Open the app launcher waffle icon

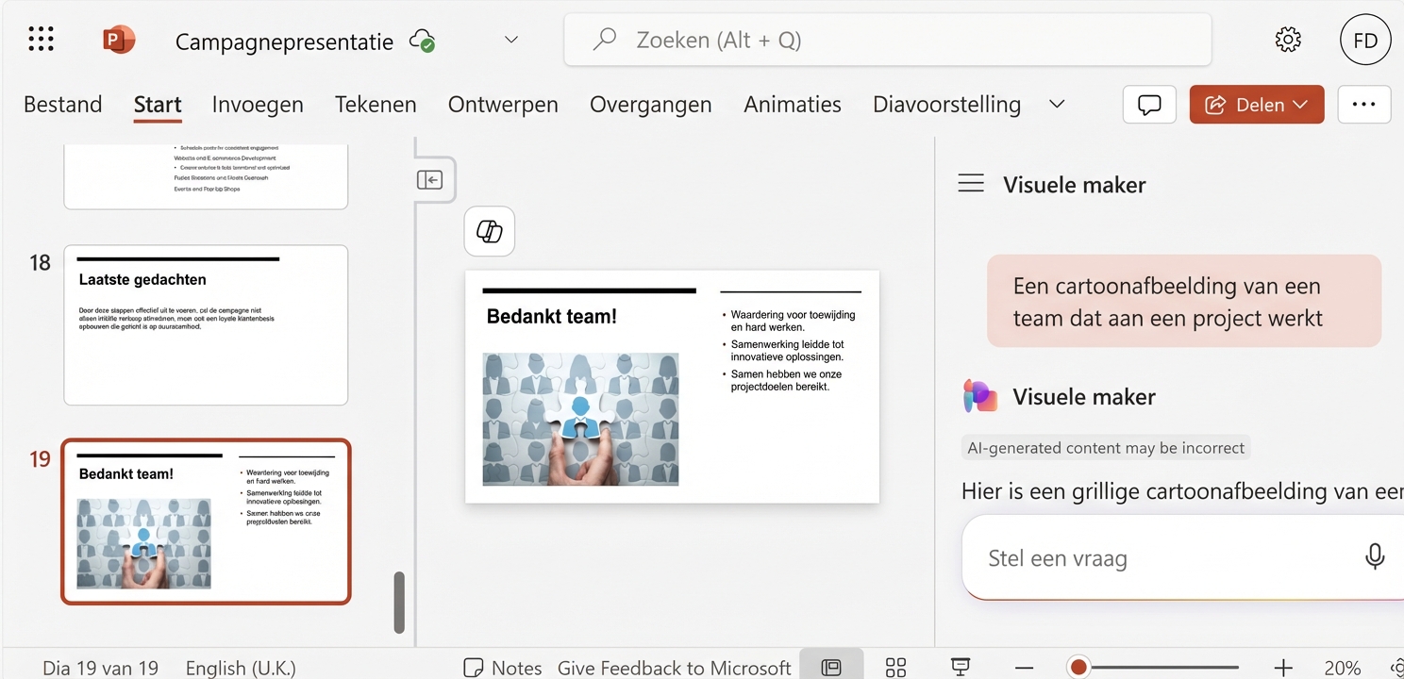[x=41, y=39]
